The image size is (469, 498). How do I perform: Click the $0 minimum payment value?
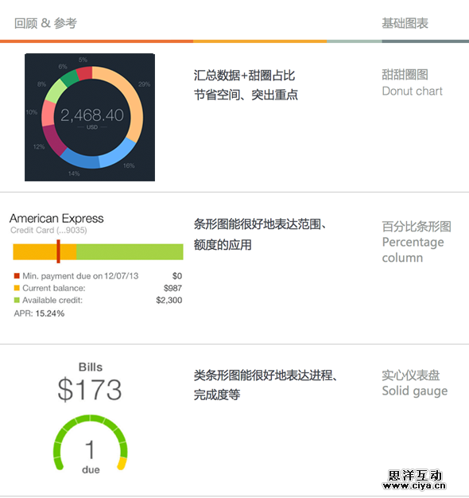click(x=177, y=276)
